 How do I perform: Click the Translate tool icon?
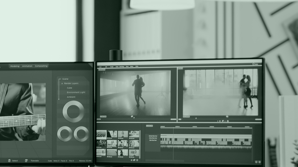pyautogui.click(x=26, y=161)
